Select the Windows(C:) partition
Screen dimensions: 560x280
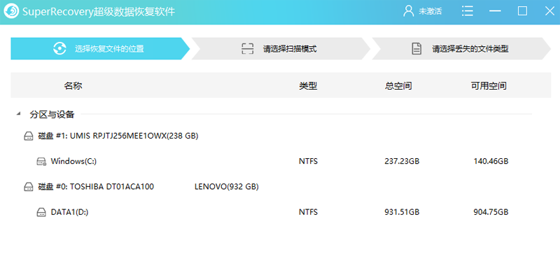point(73,162)
